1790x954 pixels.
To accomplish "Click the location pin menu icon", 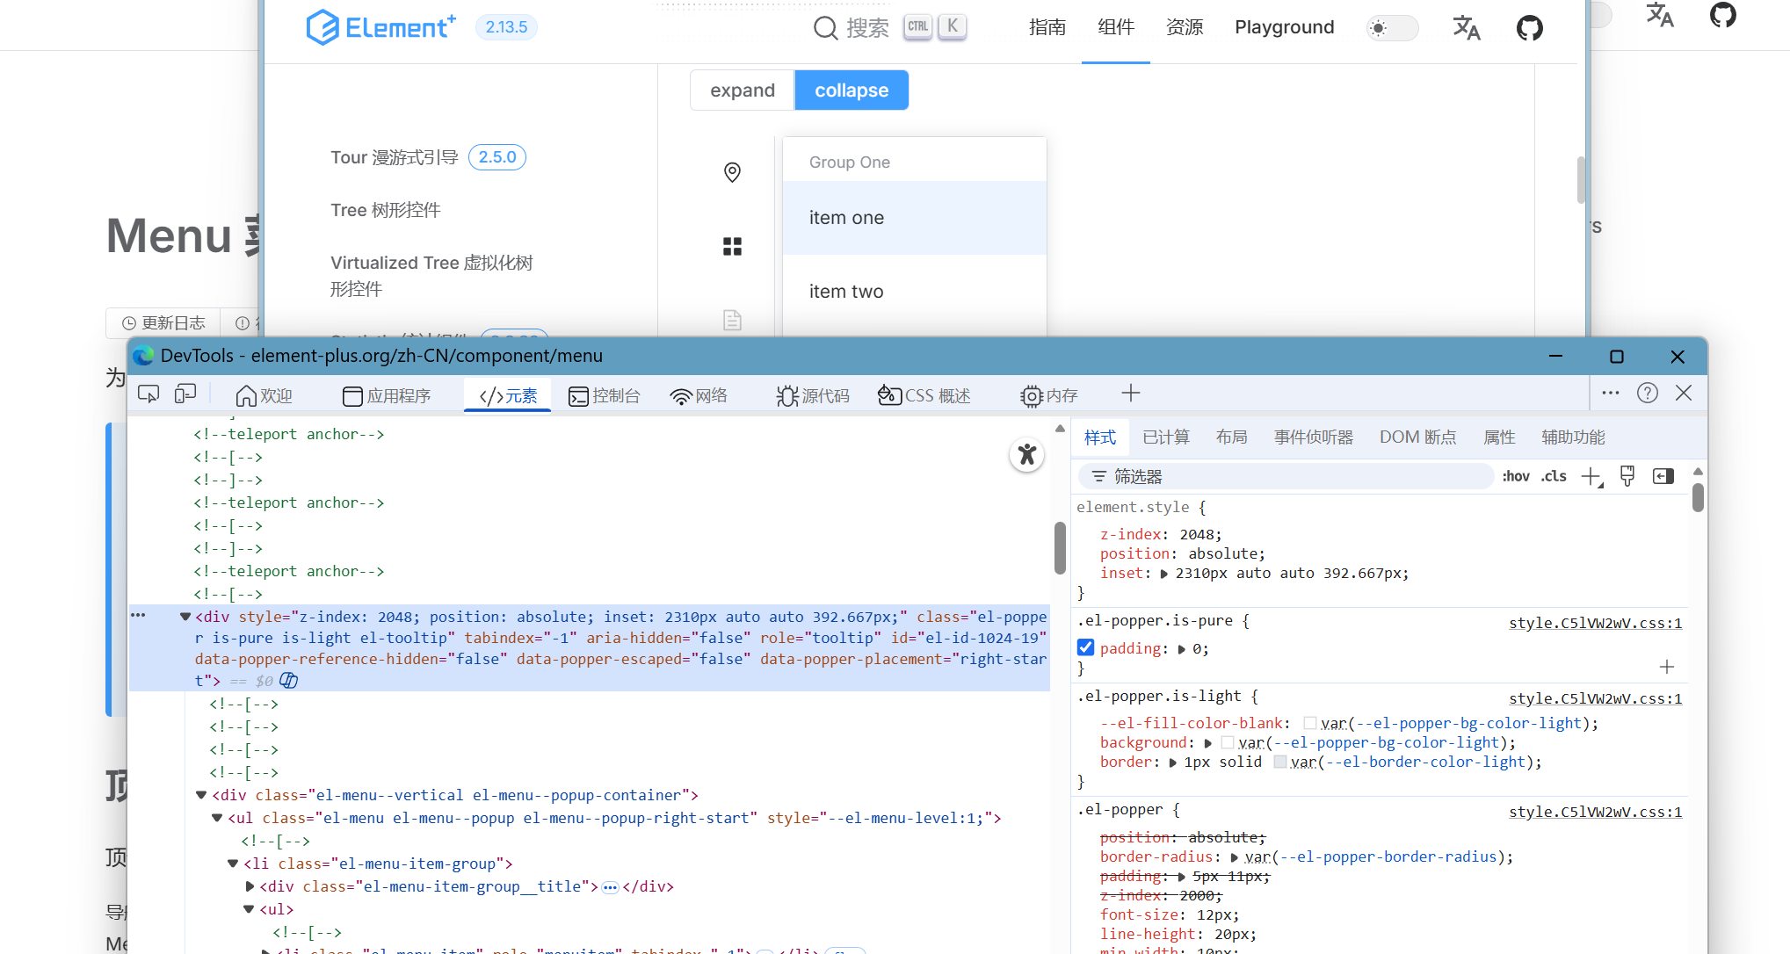I will point(732,172).
